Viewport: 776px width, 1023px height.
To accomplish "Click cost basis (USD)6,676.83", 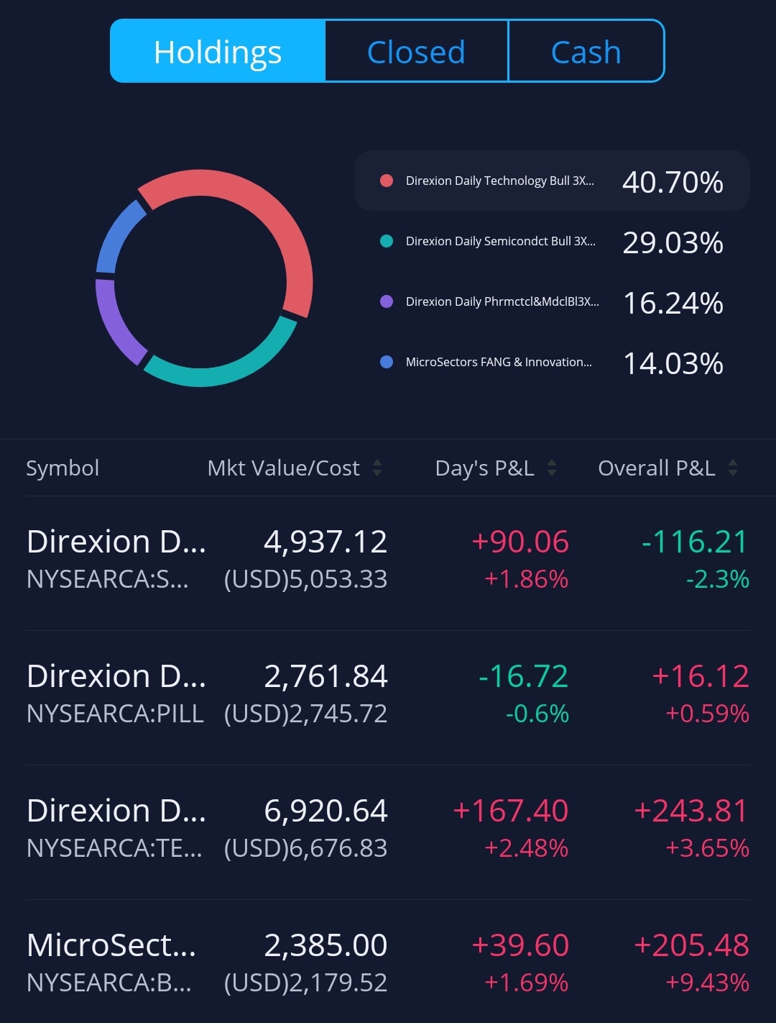I will click(305, 848).
